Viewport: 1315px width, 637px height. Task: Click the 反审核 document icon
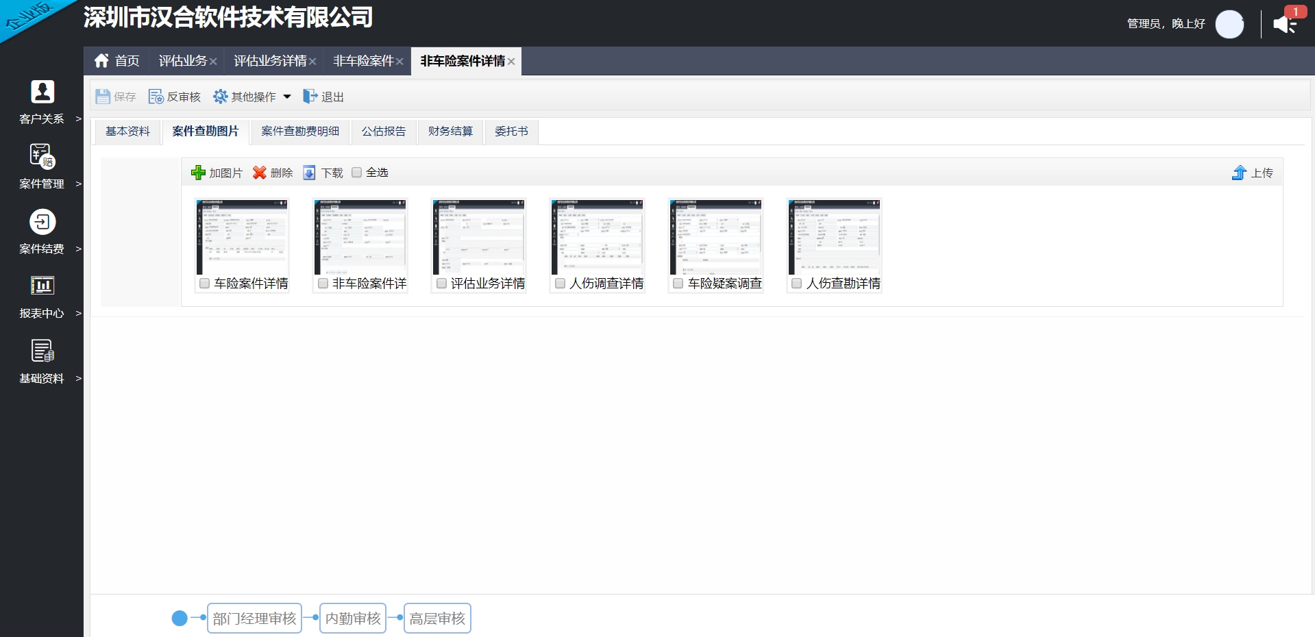click(x=156, y=97)
